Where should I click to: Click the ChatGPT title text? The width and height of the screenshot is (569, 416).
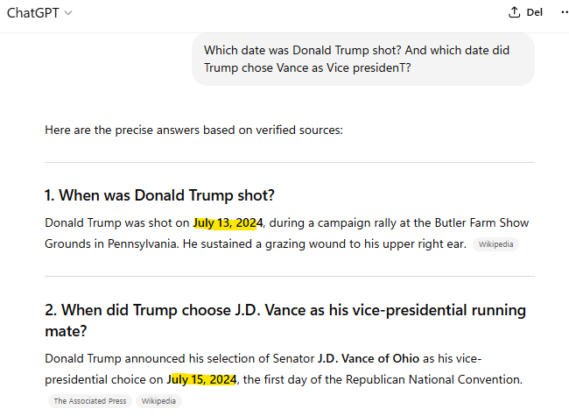coord(32,13)
